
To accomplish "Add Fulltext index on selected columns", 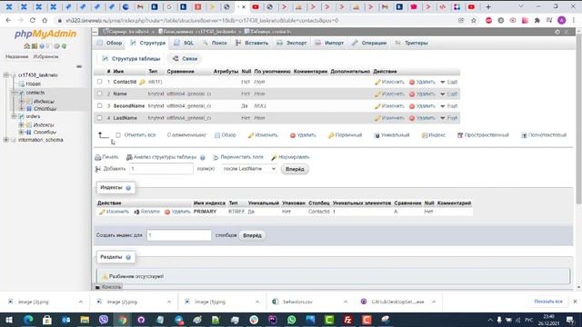I will 544,135.
